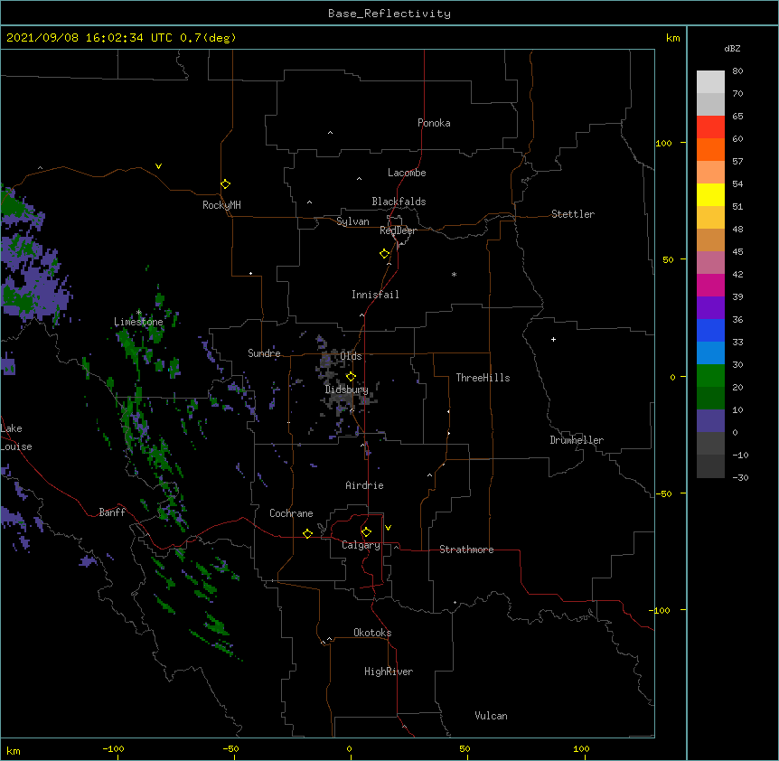
Task: Select the mauve 45-42 dBZ legend color
Action: click(x=710, y=262)
